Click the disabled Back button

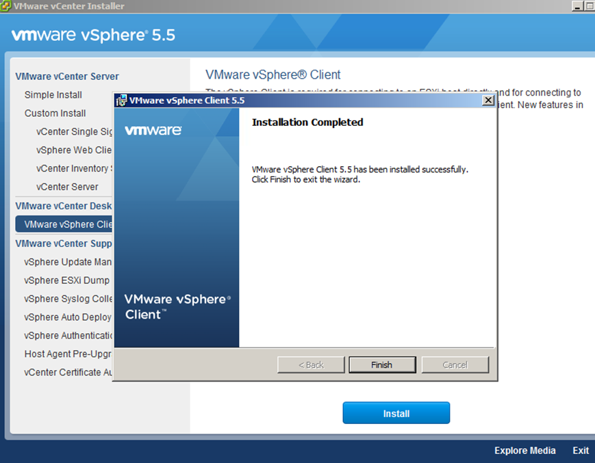pos(311,365)
